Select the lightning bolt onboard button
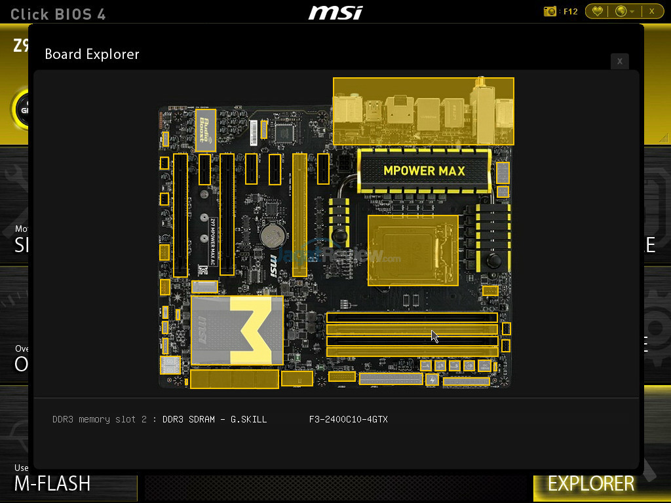671x503 pixels. 432,379
